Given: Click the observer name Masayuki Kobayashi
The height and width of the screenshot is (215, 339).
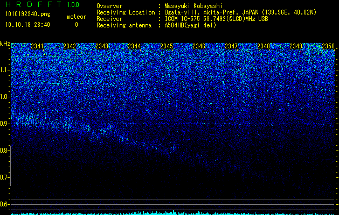Looking at the screenshot, I should 193,6.
